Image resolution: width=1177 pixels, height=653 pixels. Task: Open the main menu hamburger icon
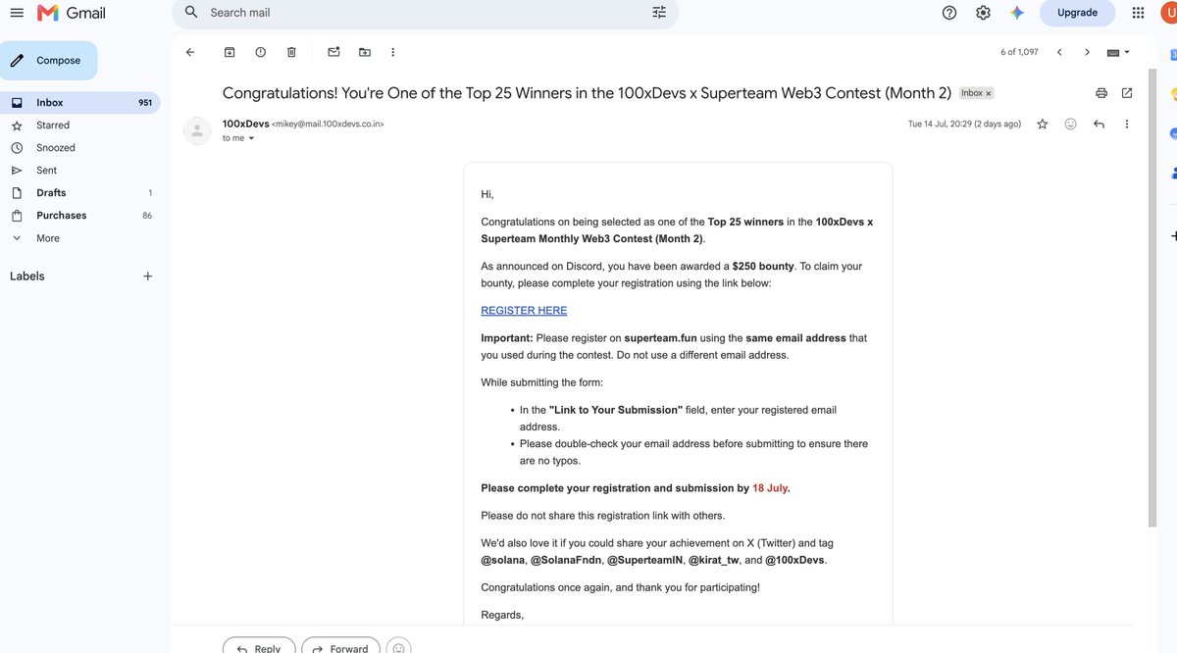click(17, 13)
